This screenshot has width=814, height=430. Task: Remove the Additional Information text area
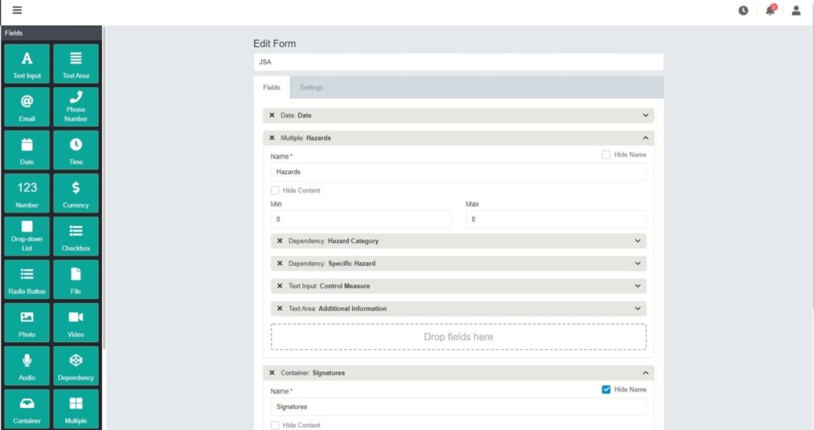point(280,308)
